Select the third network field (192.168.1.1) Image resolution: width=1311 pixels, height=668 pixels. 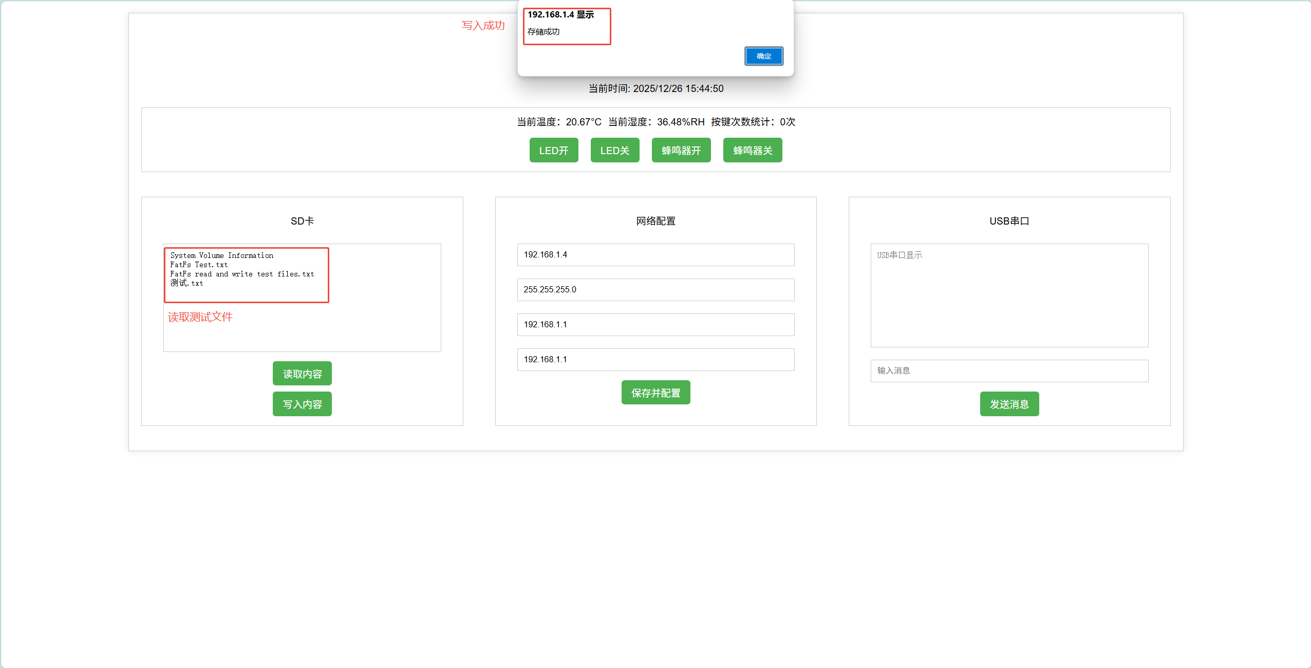(655, 325)
